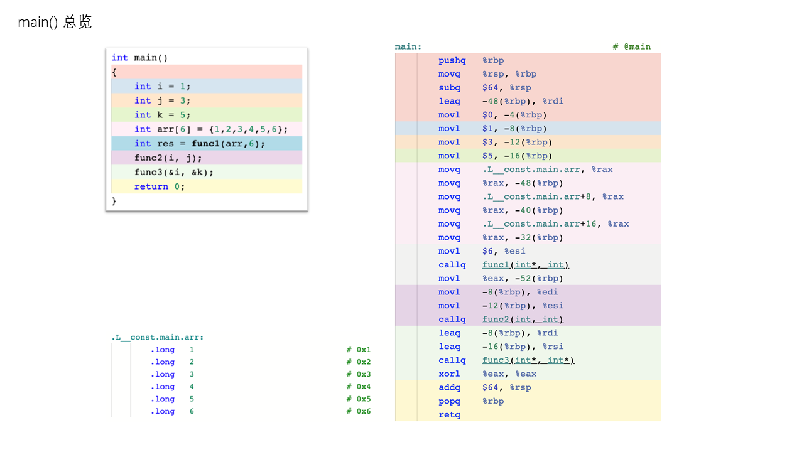This screenshot has height=452, width=804.
Task: Select the "return 0;" statement
Action: (x=160, y=186)
